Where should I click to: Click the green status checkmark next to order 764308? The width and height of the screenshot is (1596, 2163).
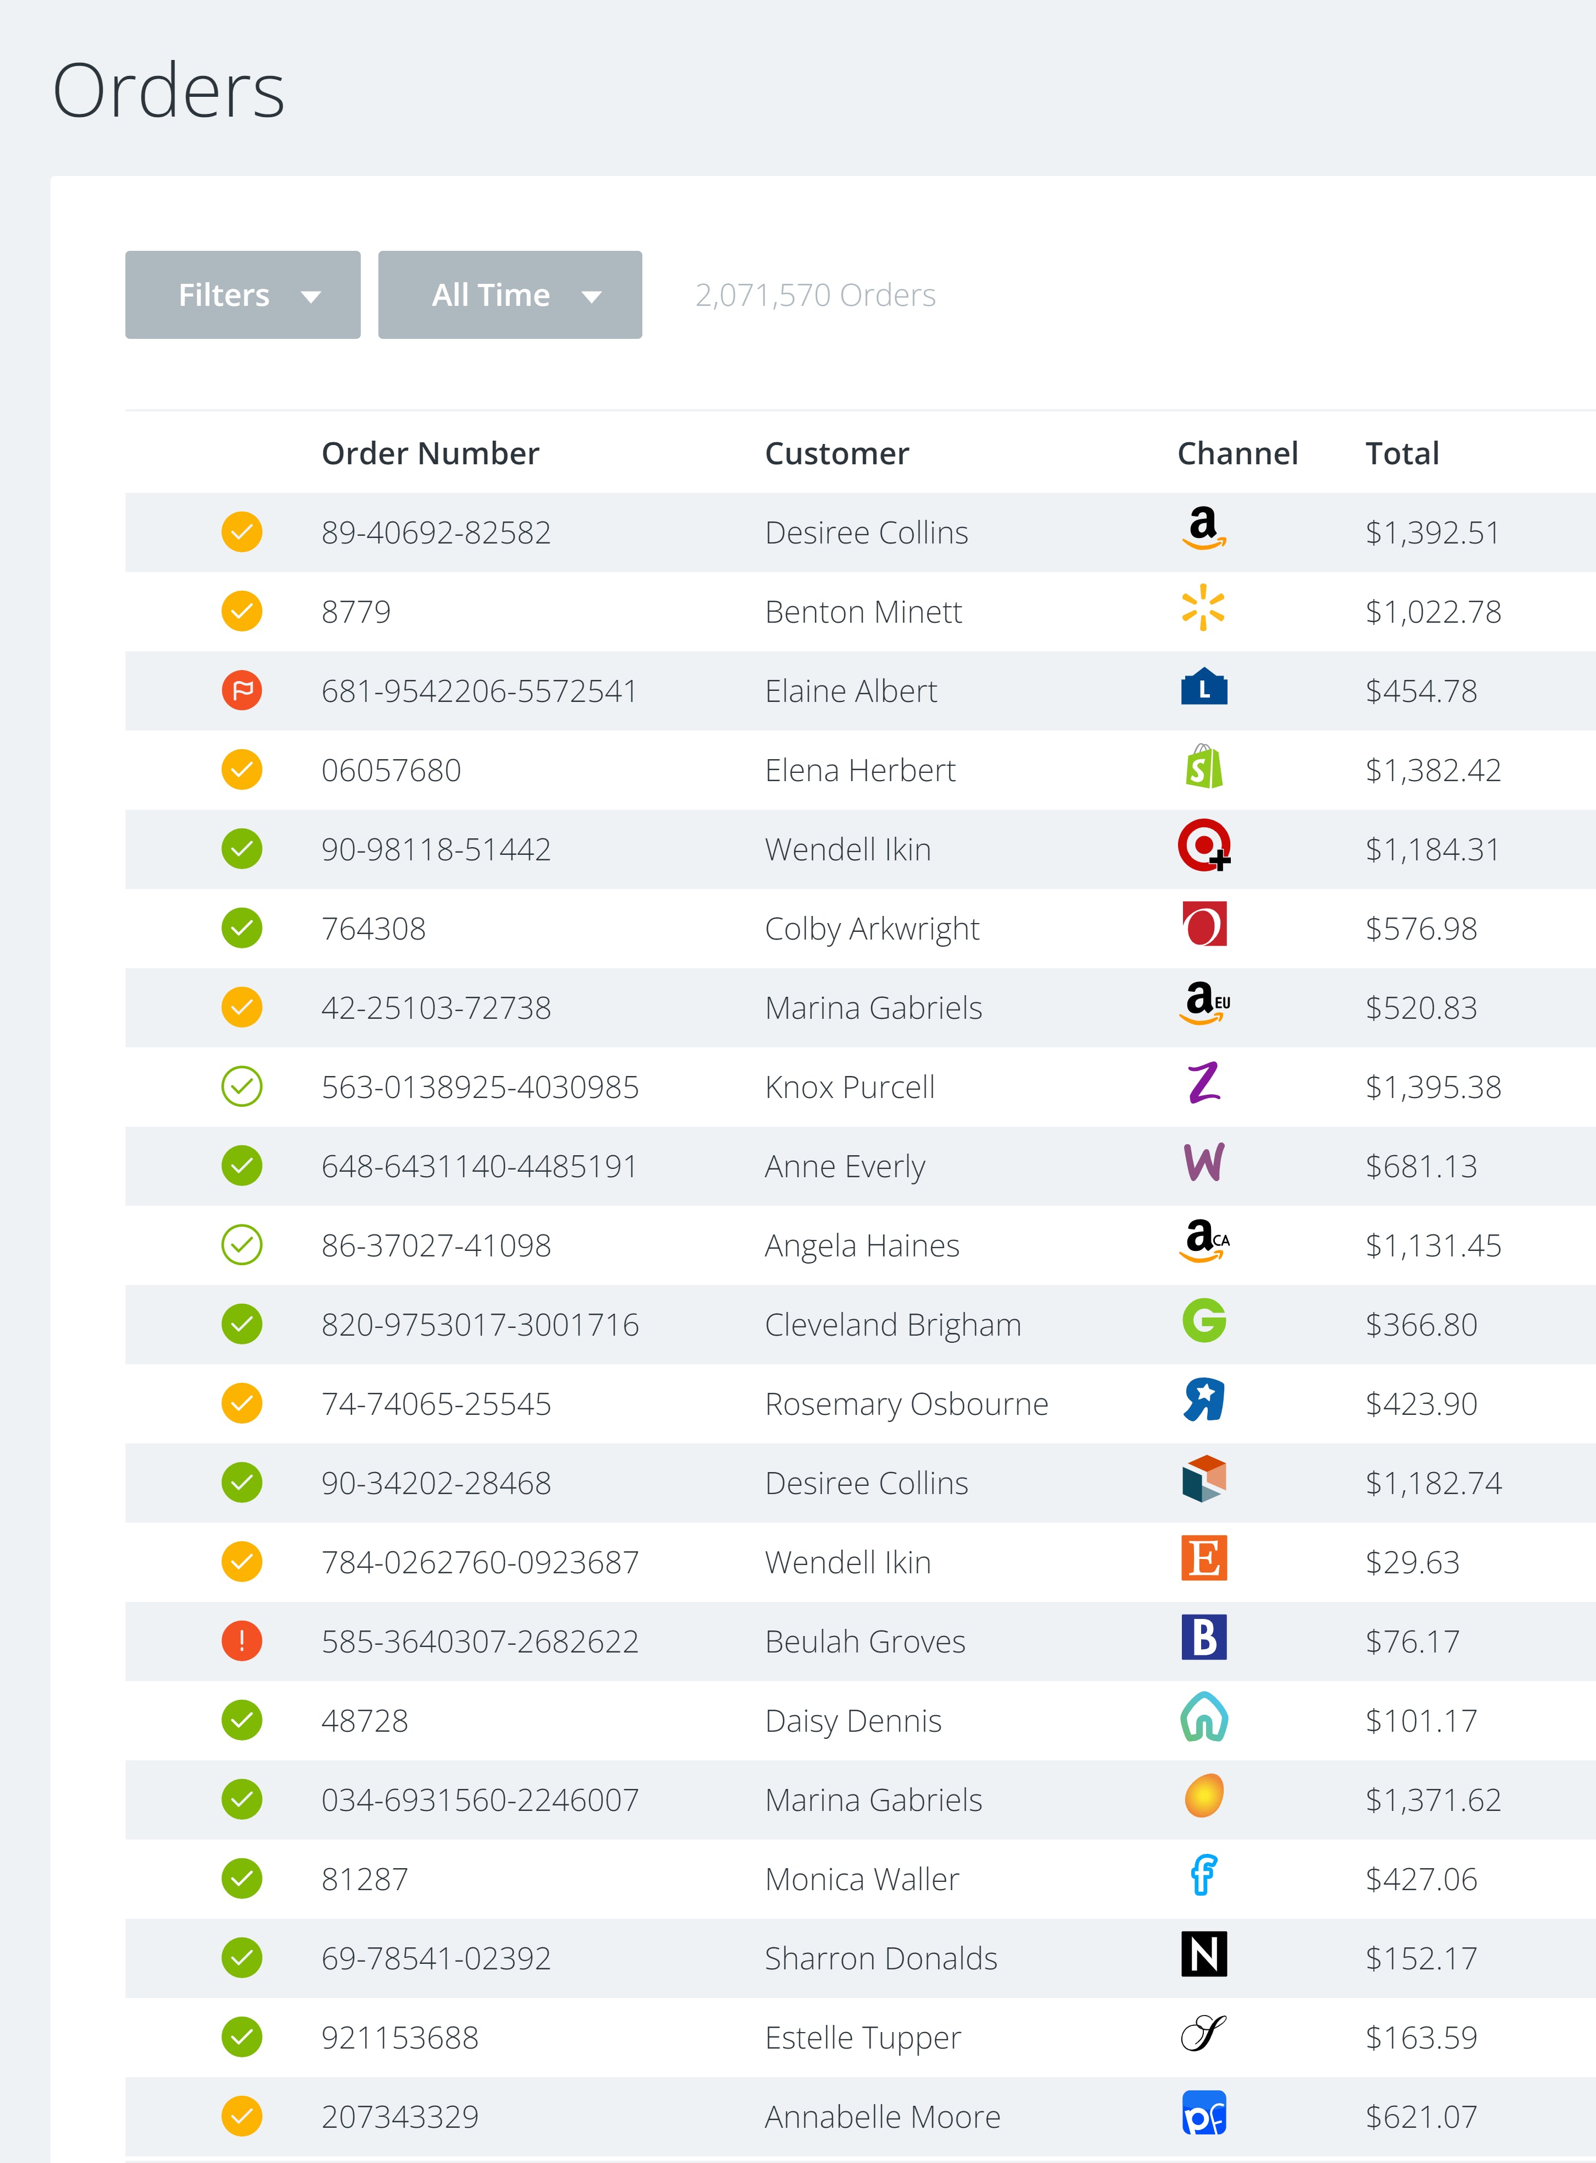pyautogui.click(x=241, y=929)
